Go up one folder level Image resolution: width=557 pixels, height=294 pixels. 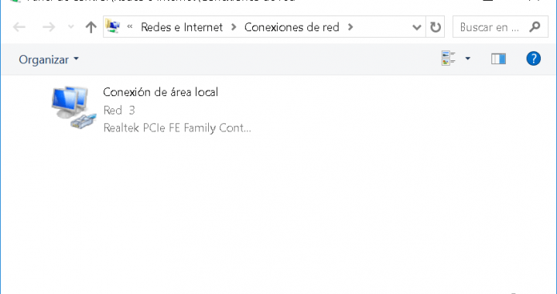pyautogui.click(x=91, y=27)
